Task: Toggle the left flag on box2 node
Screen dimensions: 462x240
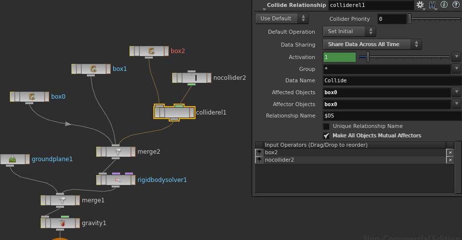Action: pos(132,51)
